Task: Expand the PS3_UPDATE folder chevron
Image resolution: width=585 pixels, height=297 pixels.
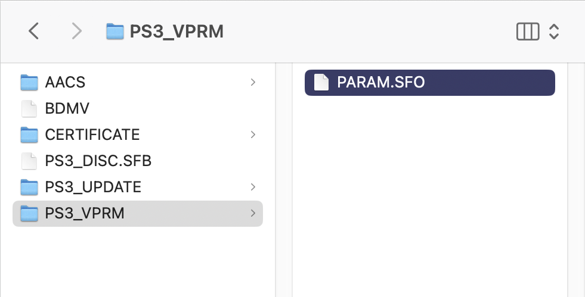Action: pos(253,187)
